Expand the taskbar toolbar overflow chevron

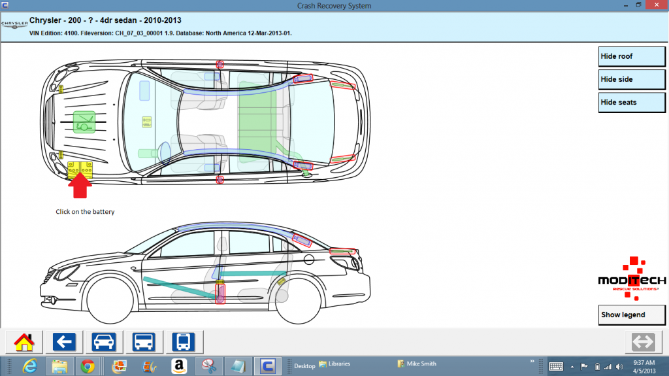coord(532,362)
